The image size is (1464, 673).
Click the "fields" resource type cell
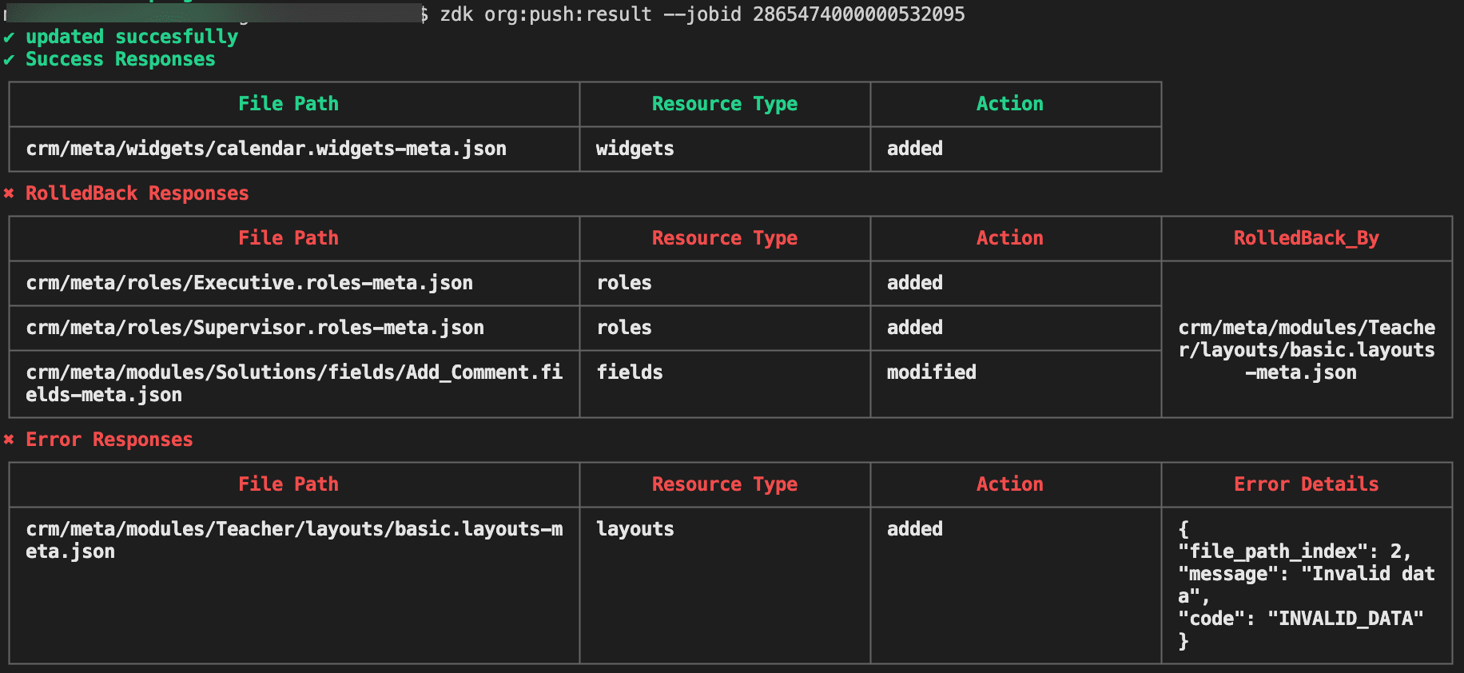tap(630, 372)
